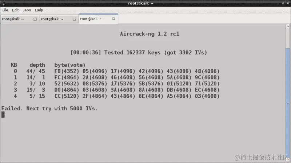
Task: Click value A5(4864) in row 4
Action: 179,96
